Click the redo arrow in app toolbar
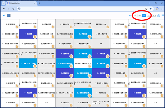Screen dimensions: 165x108 click(x=135, y=16)
